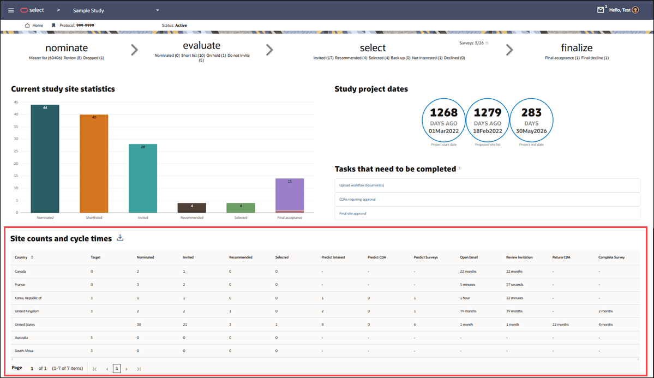The width and height of the screenshot is (654, 378).
Task: Open the Sample Study dropdown
Action: click(x=157, y=10)
